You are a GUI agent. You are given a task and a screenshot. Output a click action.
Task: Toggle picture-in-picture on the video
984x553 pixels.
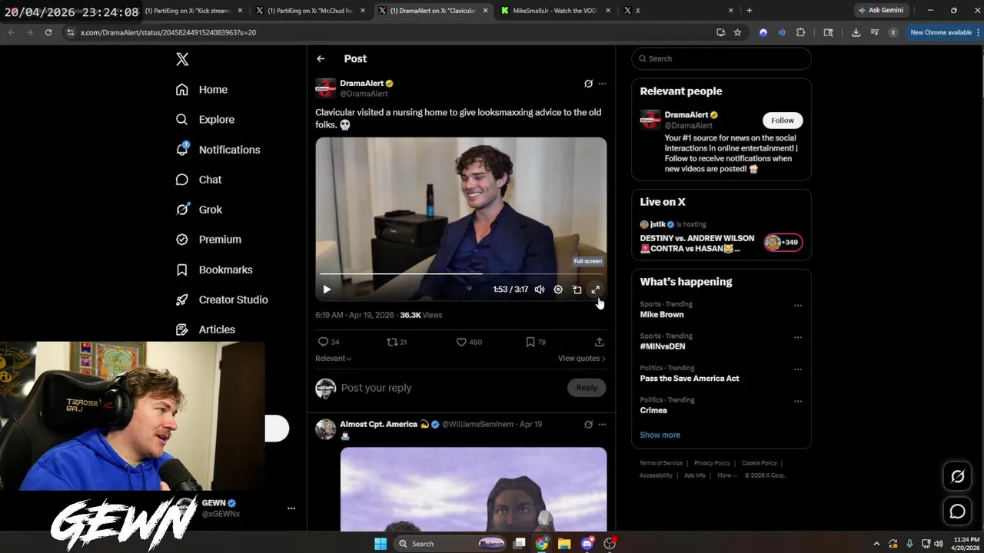577,290
